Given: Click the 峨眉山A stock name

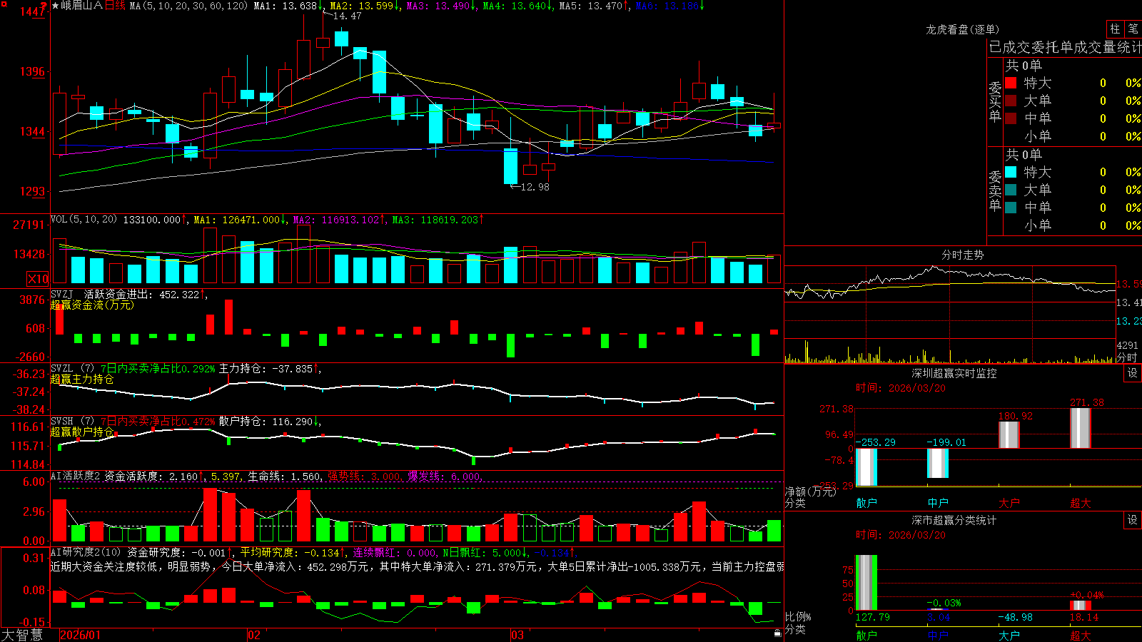Looking at the screenshot, I should (82, 6).
